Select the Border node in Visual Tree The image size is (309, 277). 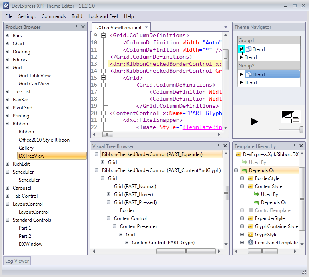click(127, 210)
